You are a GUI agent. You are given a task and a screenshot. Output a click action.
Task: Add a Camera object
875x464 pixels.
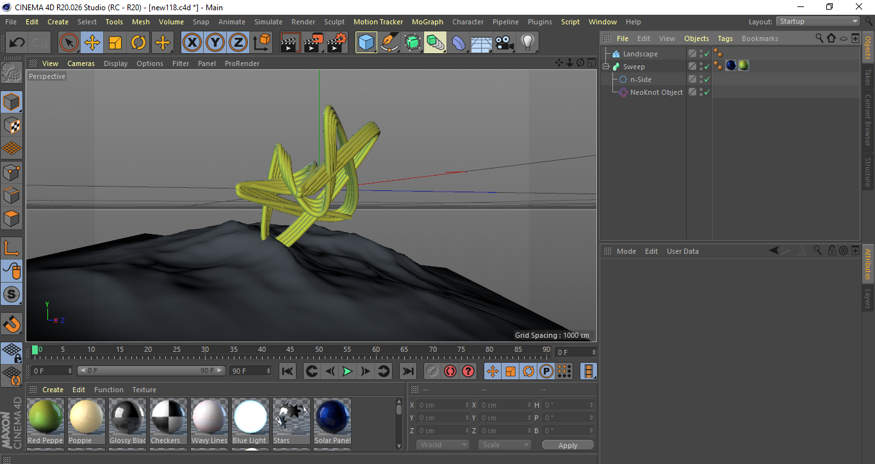click(504, 43)
